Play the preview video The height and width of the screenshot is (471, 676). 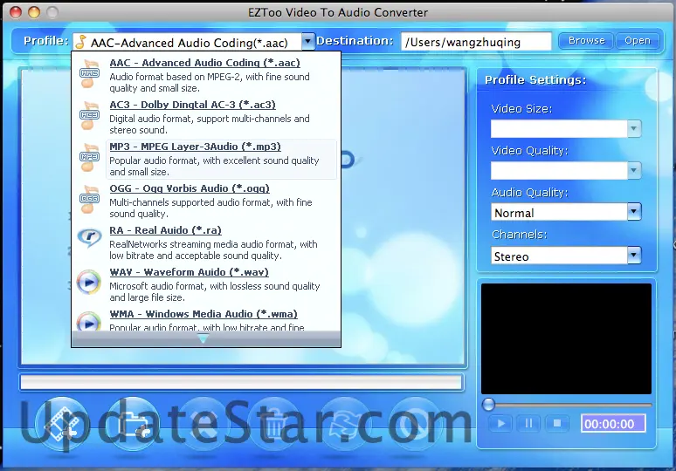coord(500,424)
